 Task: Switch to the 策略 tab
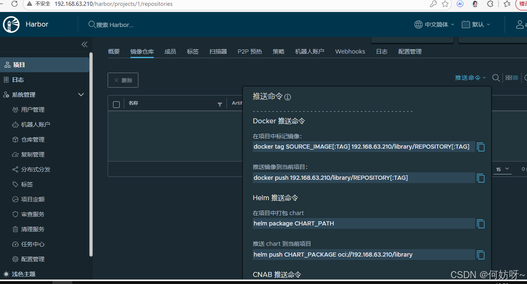278,51
